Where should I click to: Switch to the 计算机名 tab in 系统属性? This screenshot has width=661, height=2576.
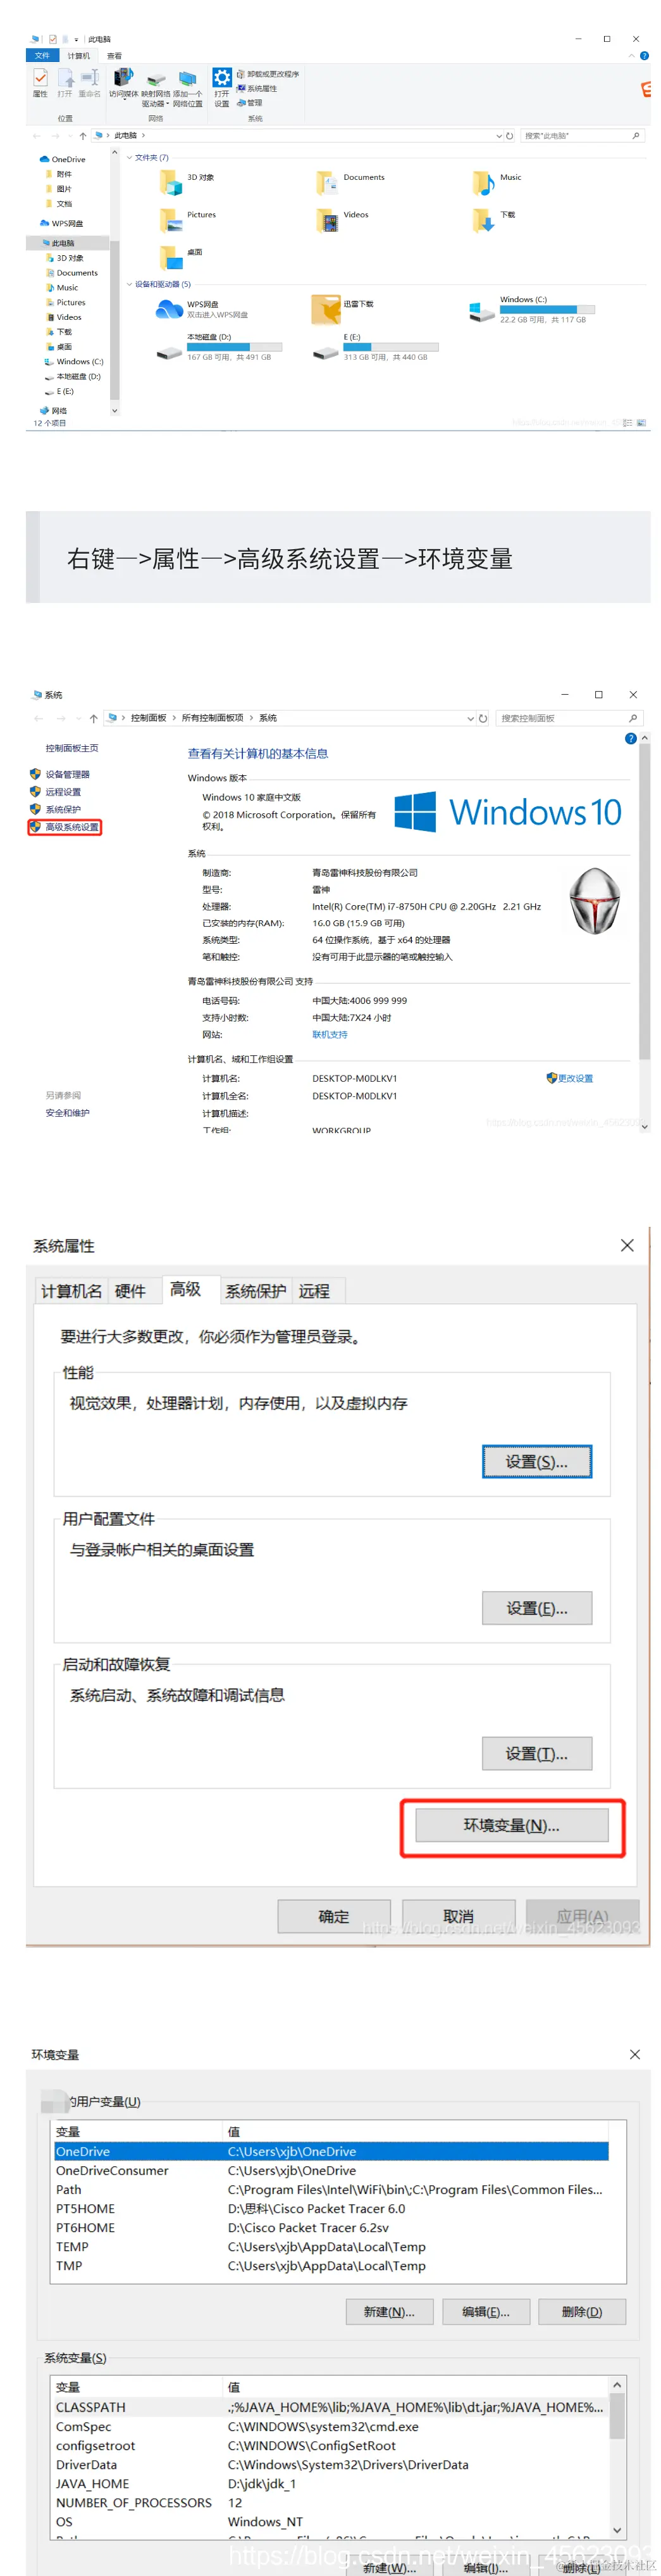[x=71, y=1291]
